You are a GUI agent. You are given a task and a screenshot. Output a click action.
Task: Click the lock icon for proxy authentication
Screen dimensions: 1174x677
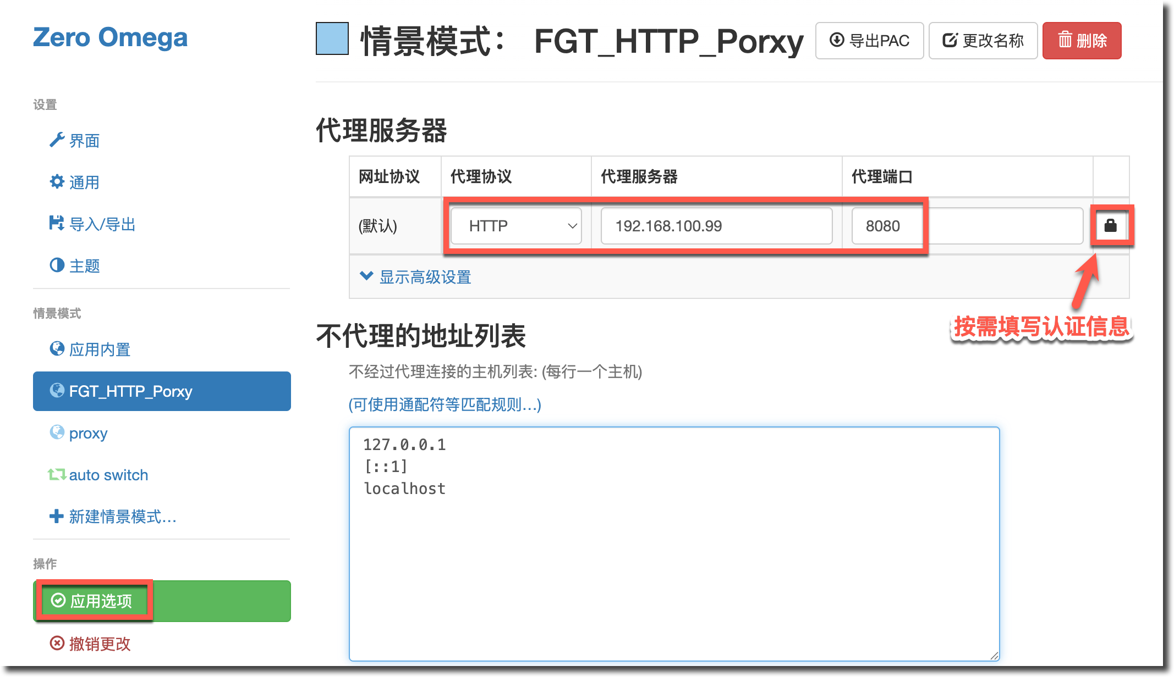click(1110, 225)
